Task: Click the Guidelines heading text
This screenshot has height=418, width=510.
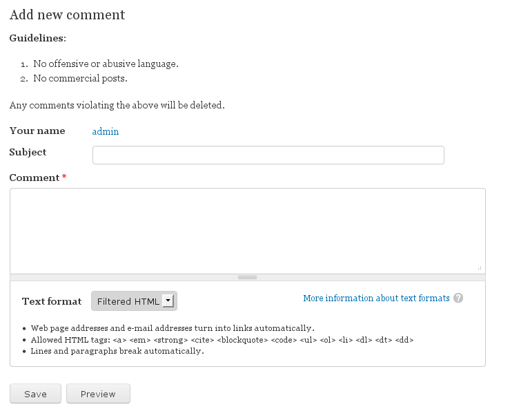Action: (x=38, y=38)
